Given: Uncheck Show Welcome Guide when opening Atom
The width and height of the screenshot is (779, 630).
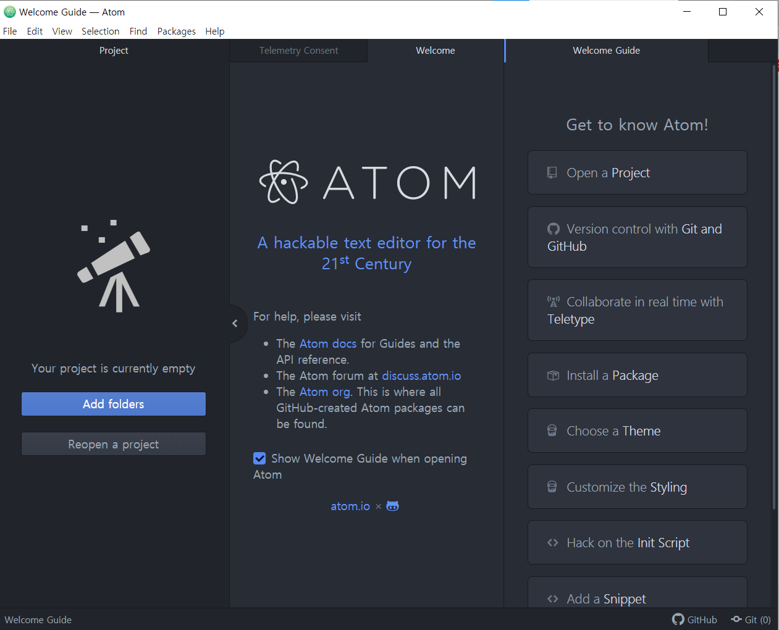Looking at the screenshot, I should 259,458.
